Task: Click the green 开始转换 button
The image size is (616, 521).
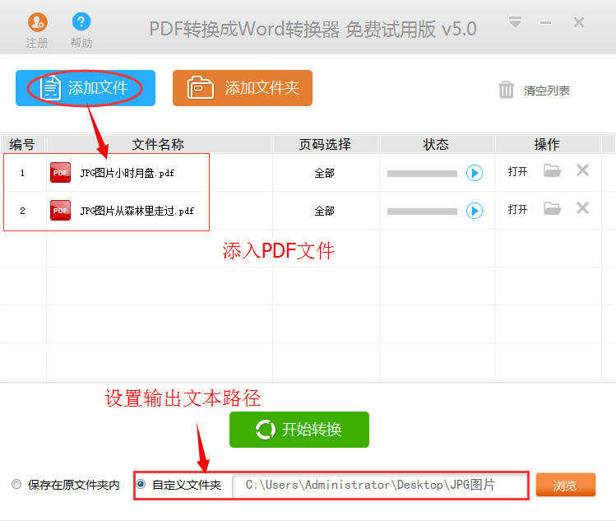Action: [299, 430]
